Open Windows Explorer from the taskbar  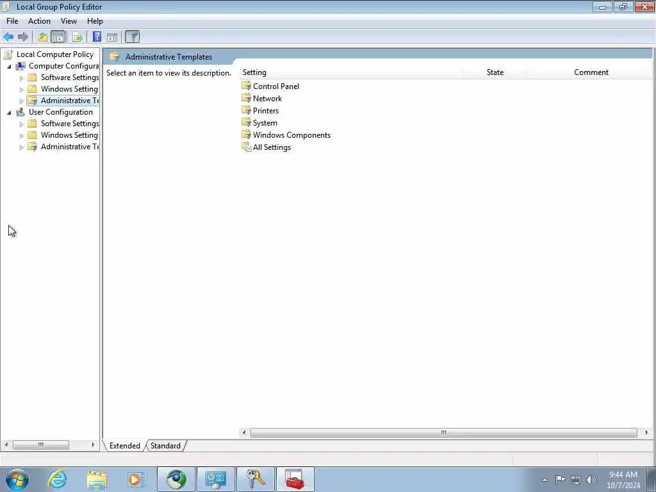(97, 480)
